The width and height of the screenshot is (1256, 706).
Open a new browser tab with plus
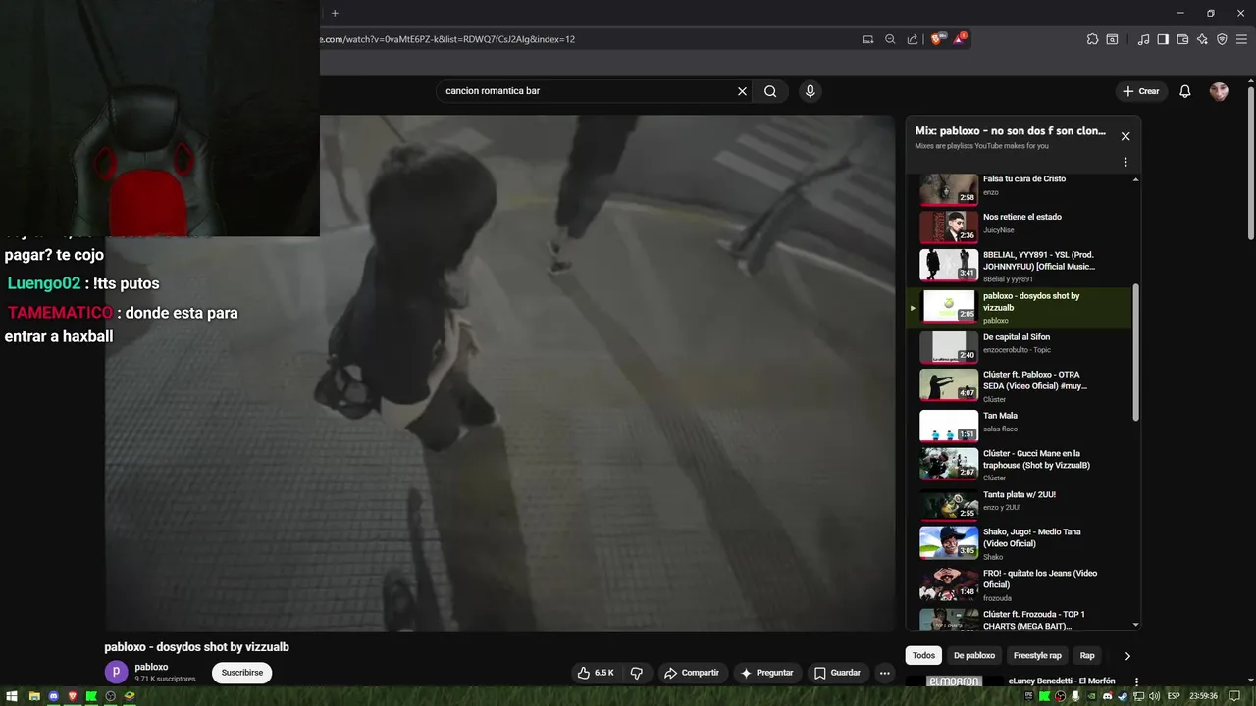[x=335, y=13]
